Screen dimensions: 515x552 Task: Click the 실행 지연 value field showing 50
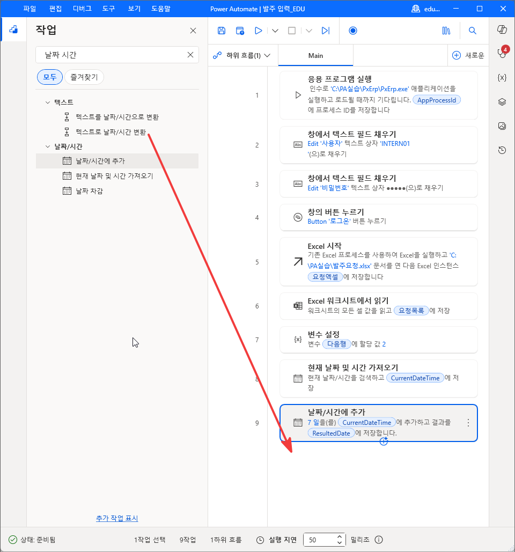coord(320,540)
